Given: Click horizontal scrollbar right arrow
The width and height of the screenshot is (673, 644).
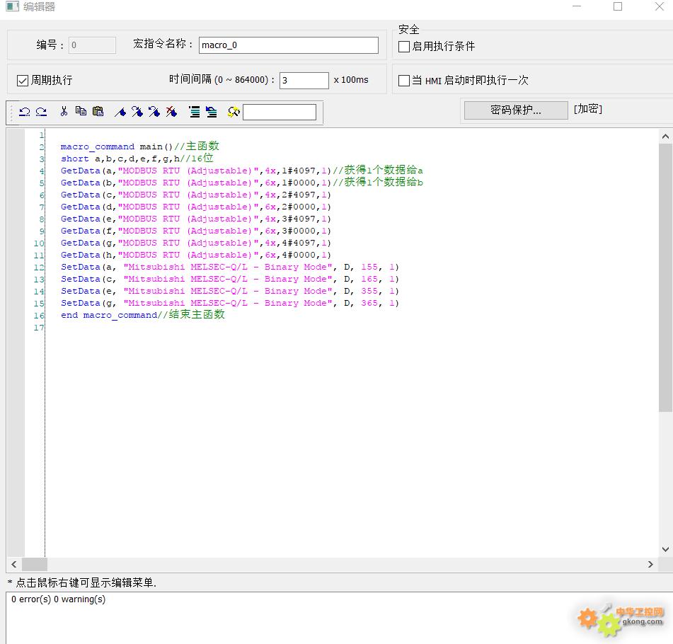Looking at the screenshot, I should [x=650, y=564].
